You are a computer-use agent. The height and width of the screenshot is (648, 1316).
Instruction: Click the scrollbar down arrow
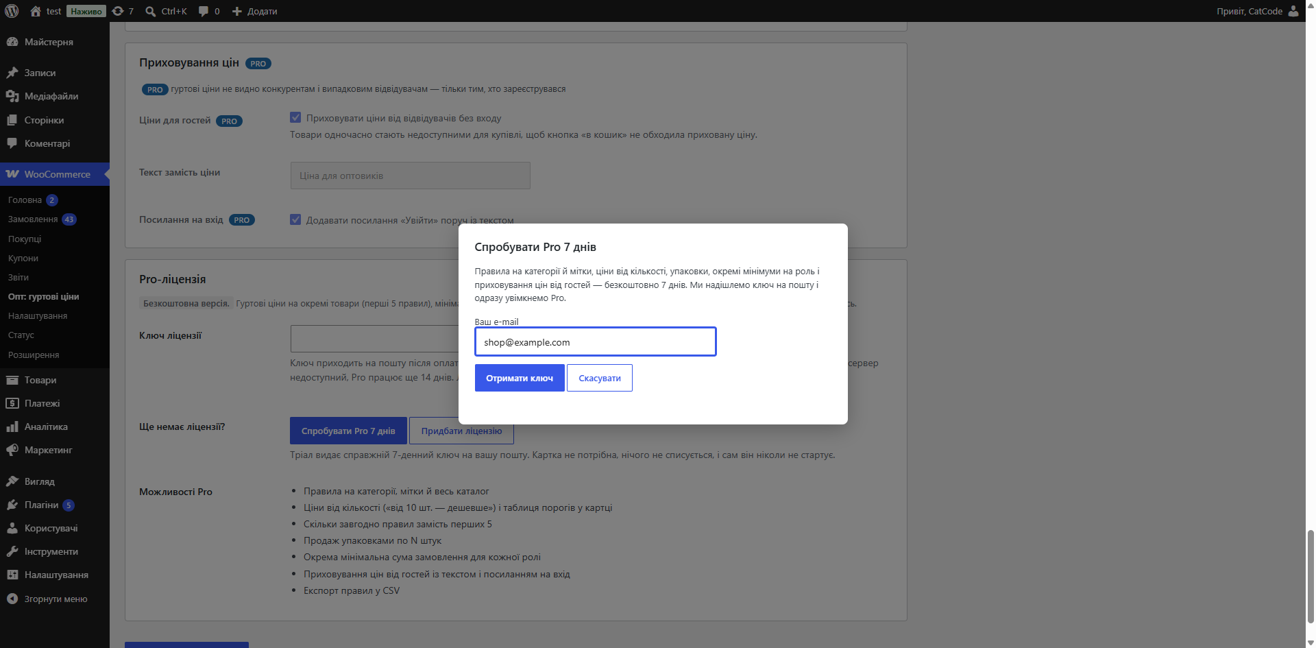1311,642
